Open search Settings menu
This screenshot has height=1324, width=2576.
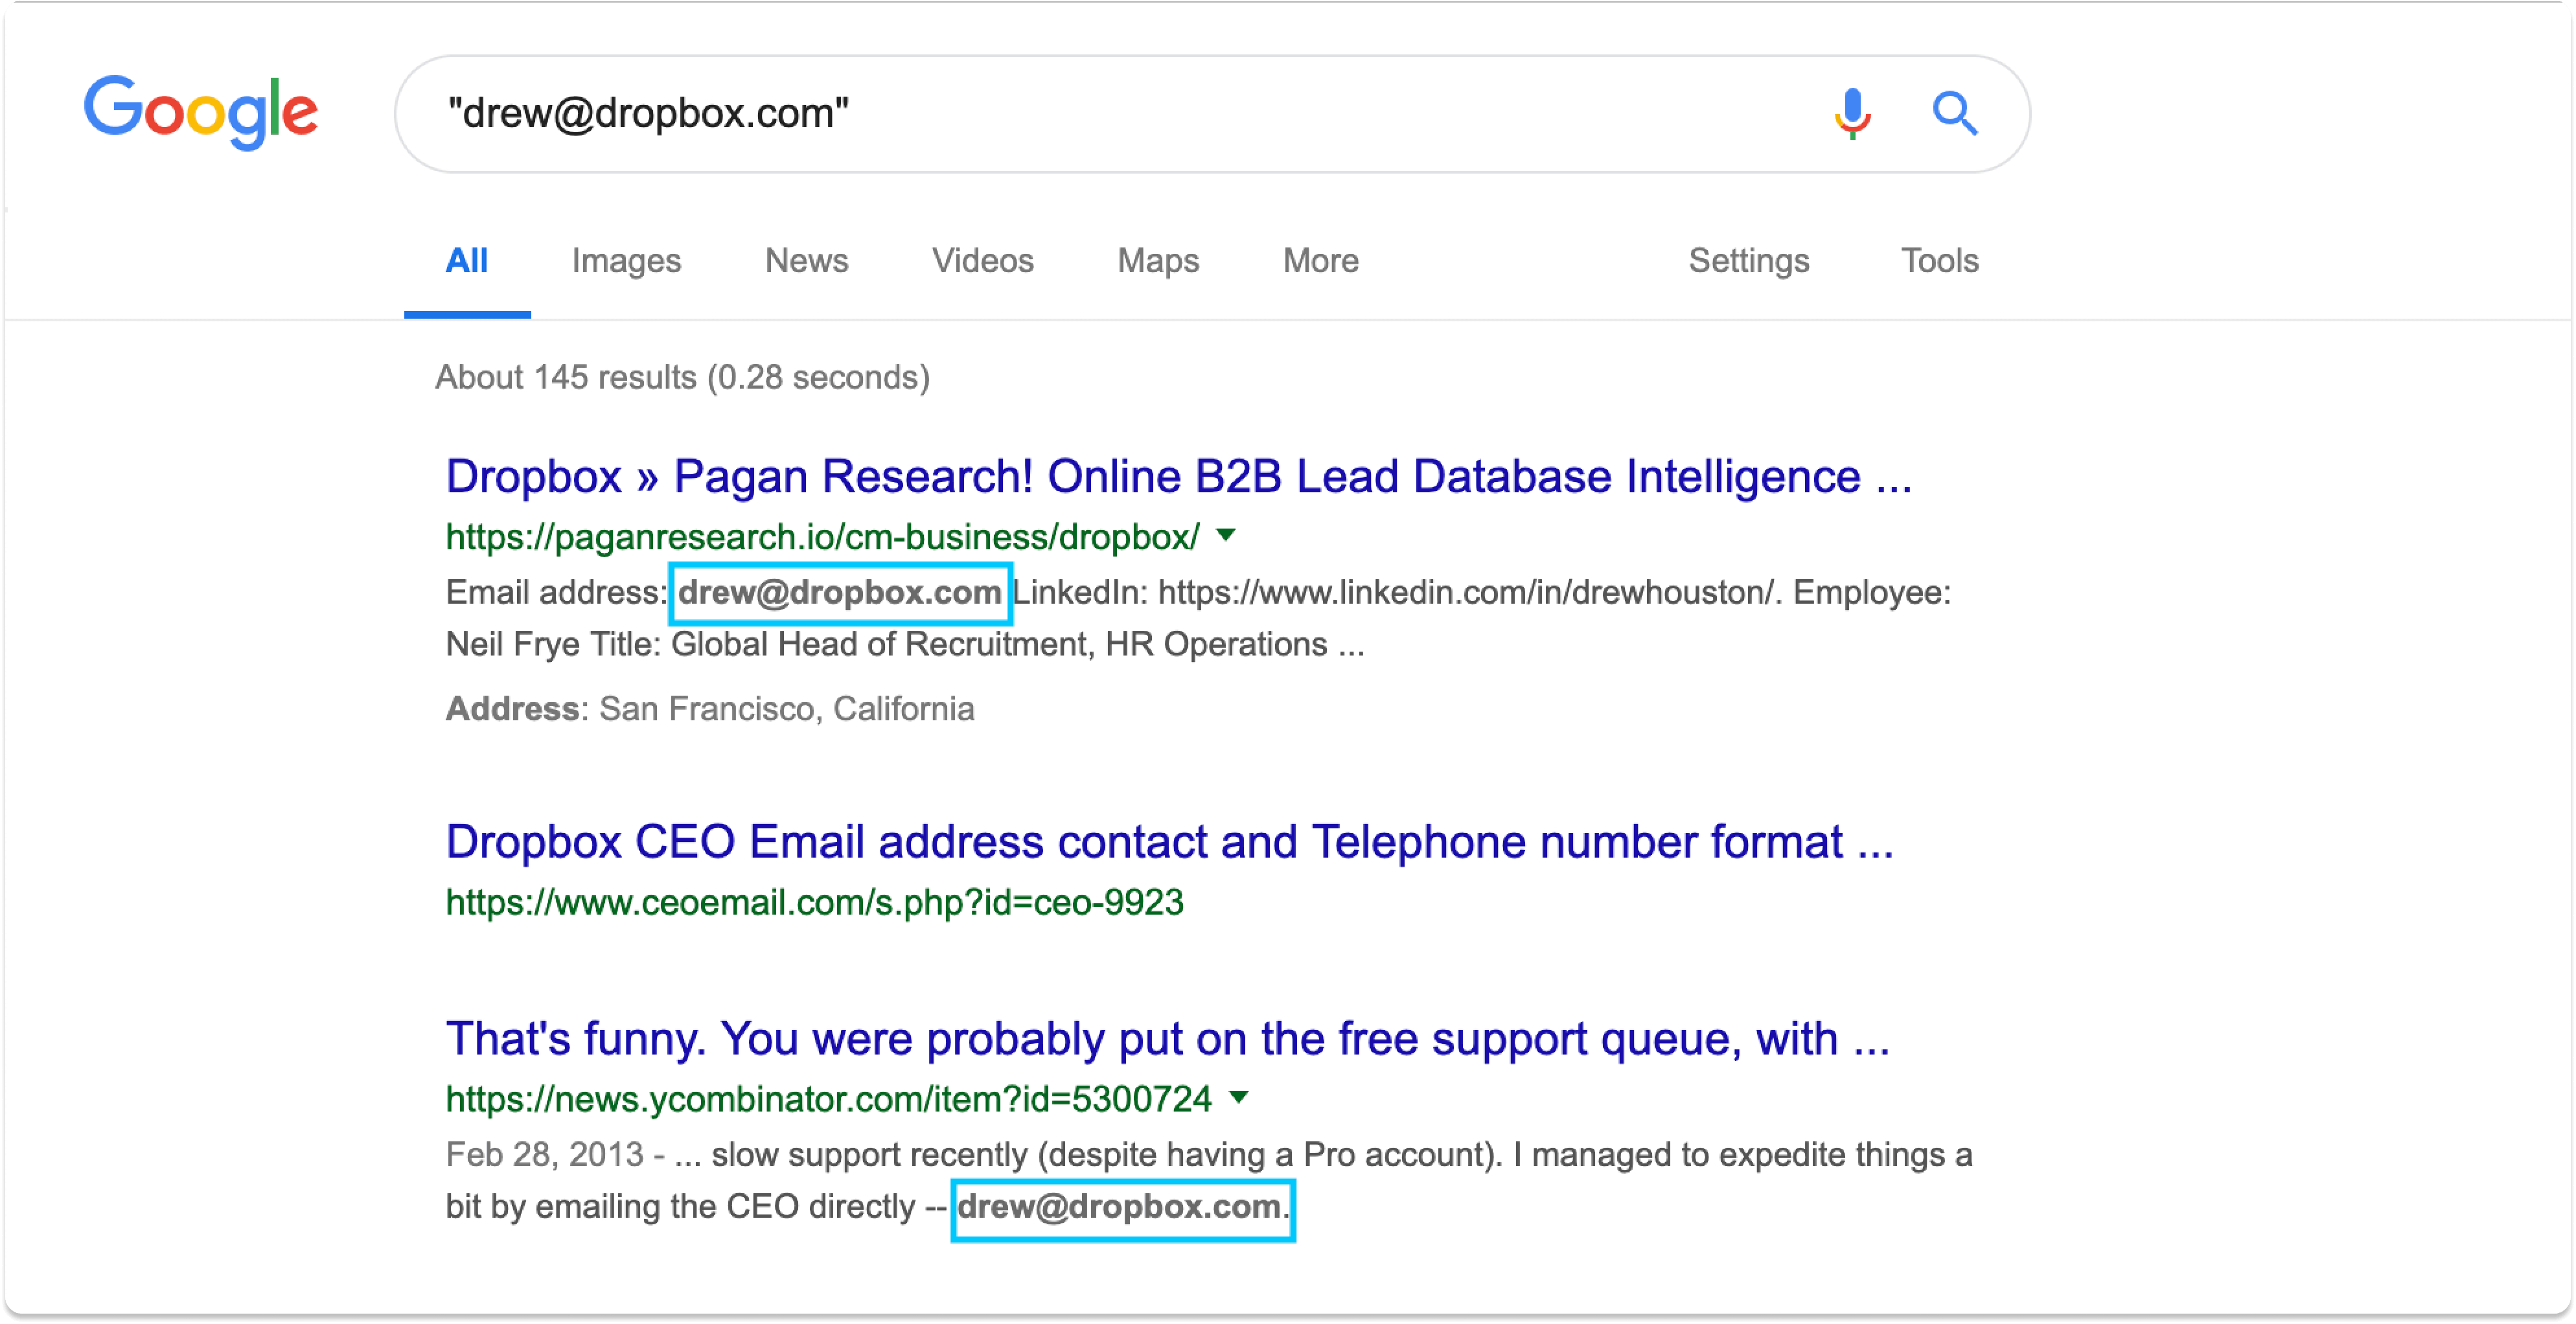1748,261
